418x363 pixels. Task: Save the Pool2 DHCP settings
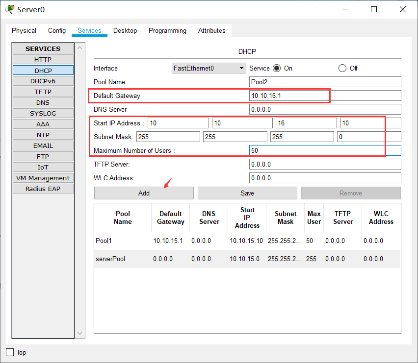tap(247, 193)
